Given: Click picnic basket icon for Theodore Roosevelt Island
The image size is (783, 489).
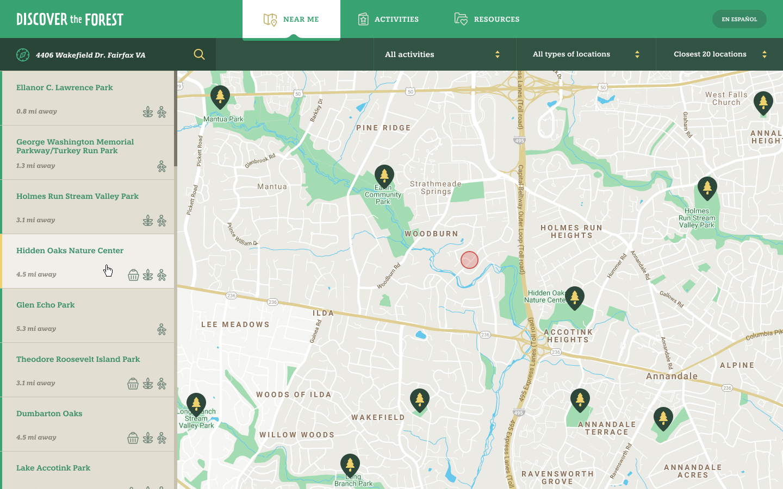Looking at the screenshot, I should (x=133, y=384).
